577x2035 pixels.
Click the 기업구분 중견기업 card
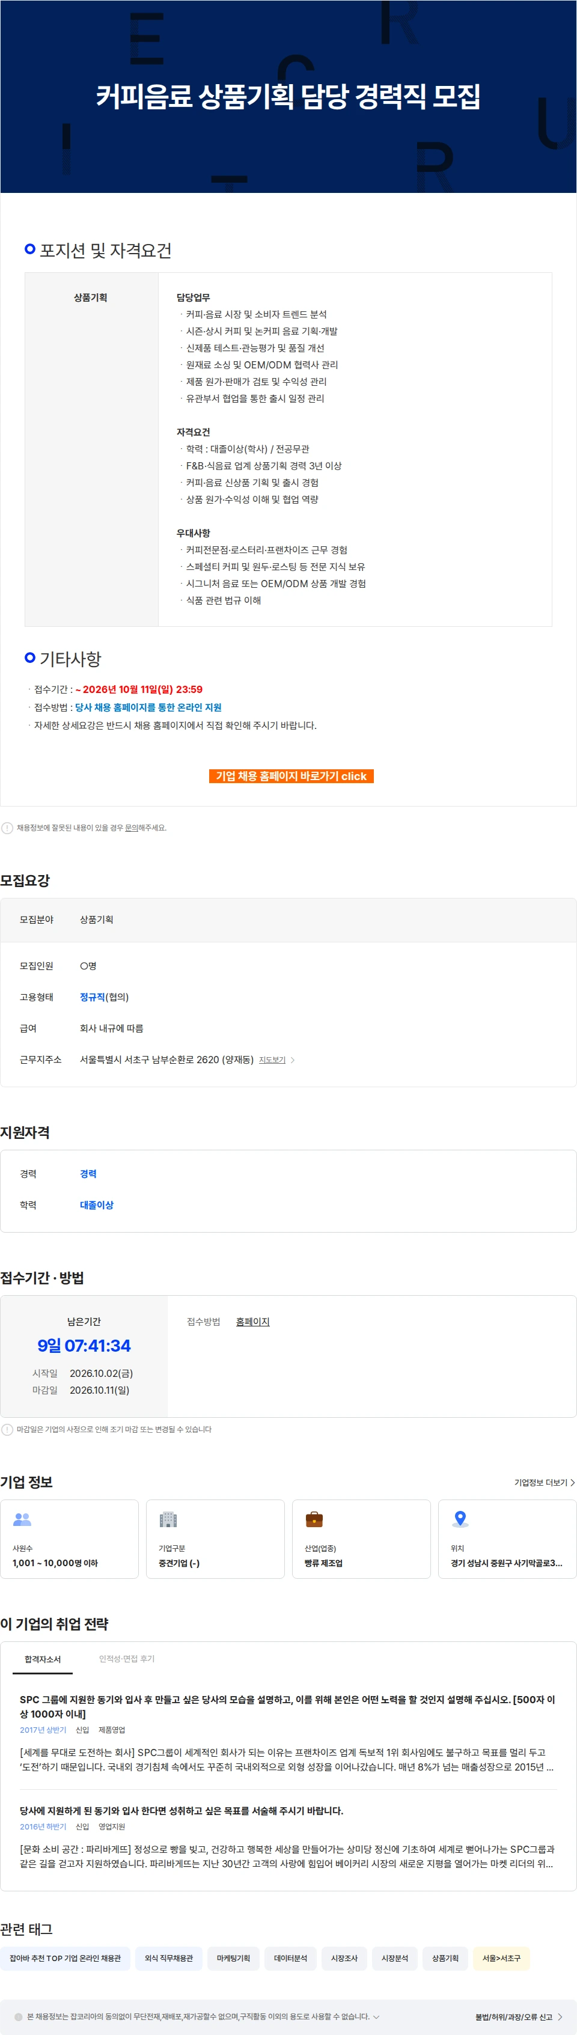tap(215, 1539)
